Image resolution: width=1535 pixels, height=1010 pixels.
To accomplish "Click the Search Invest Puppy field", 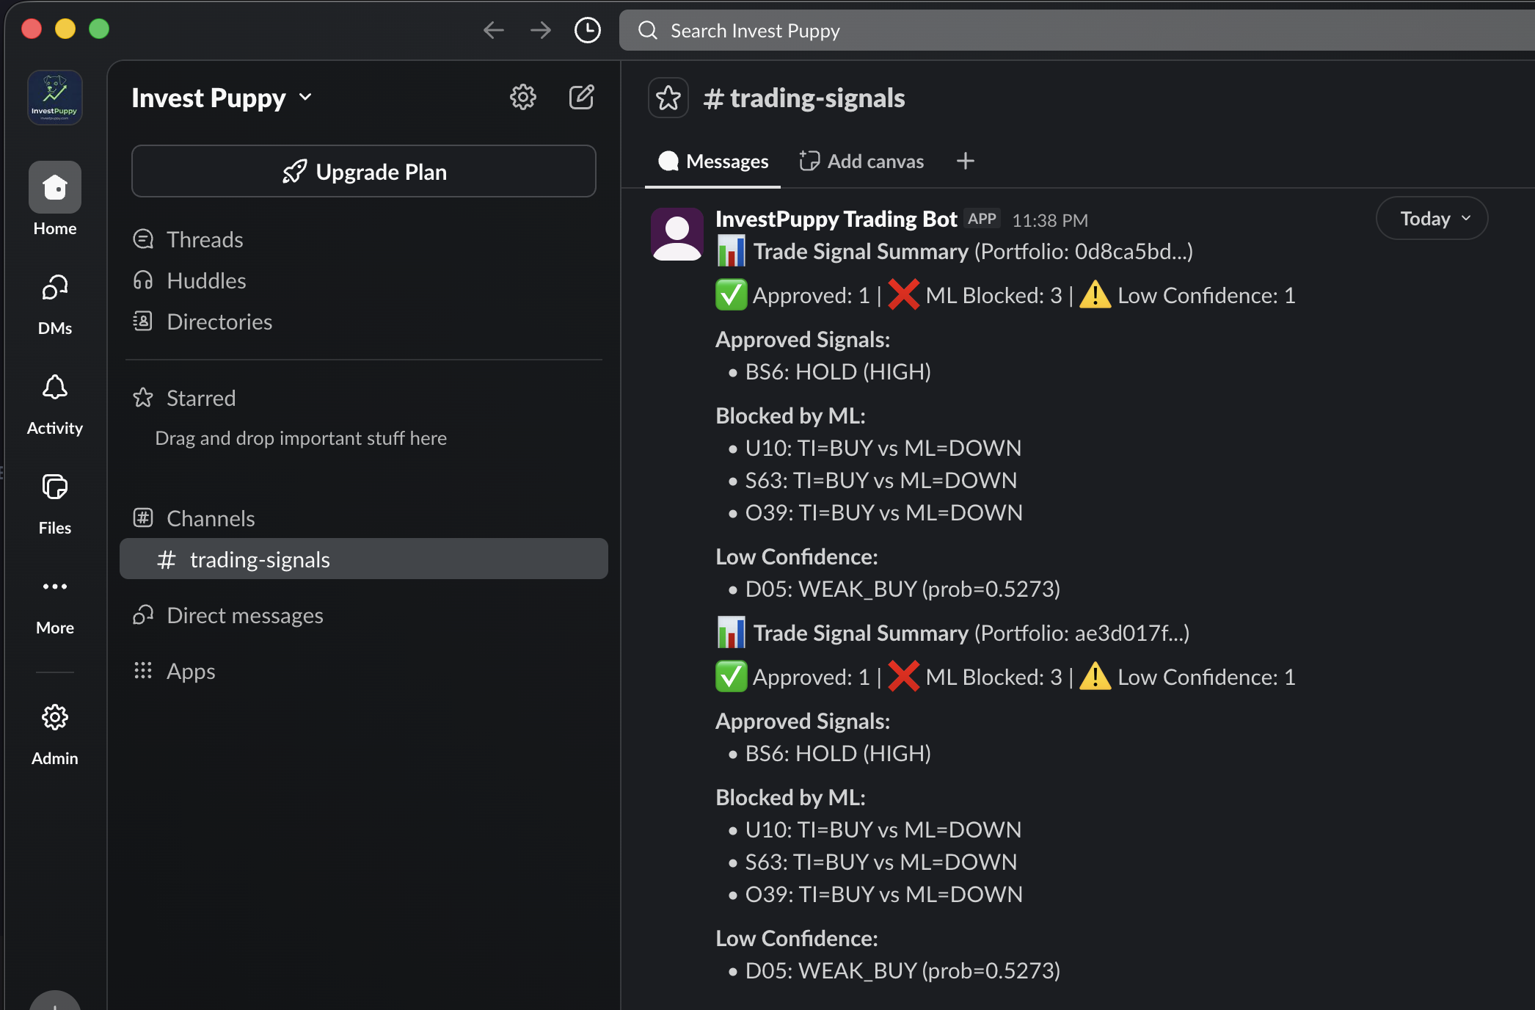I will 1077,30.
